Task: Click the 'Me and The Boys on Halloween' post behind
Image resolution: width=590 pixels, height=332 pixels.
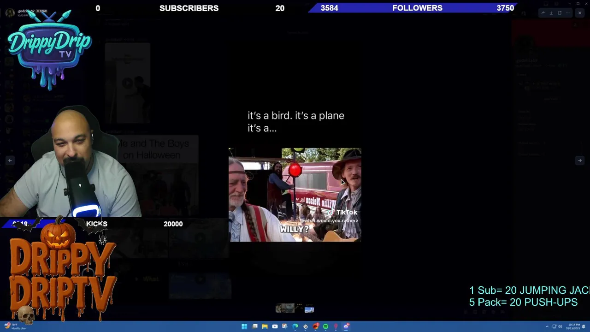Action: tap(156, 175)
